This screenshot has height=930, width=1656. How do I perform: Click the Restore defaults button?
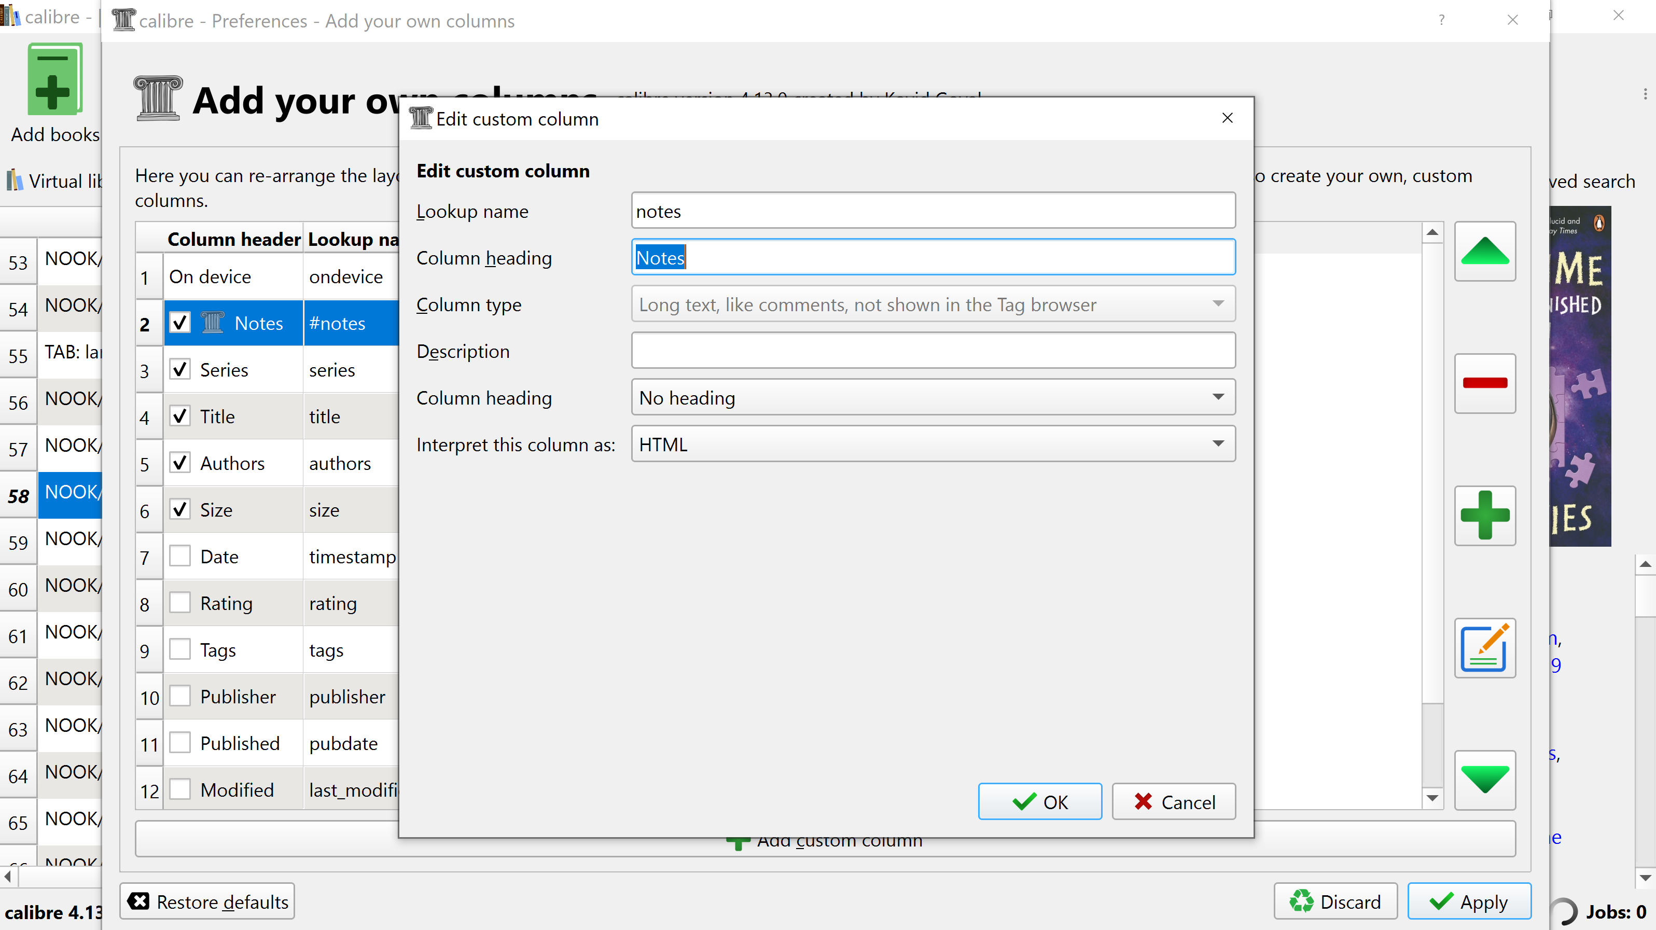207,901
